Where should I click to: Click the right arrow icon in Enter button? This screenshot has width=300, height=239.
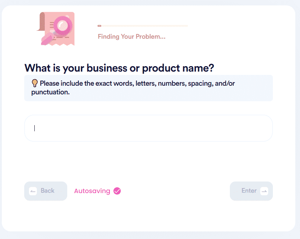tap(264, 191)
